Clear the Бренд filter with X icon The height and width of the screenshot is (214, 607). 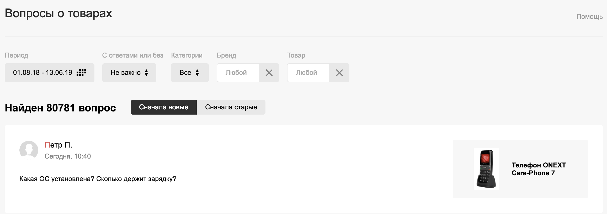[x=269, y=73]
